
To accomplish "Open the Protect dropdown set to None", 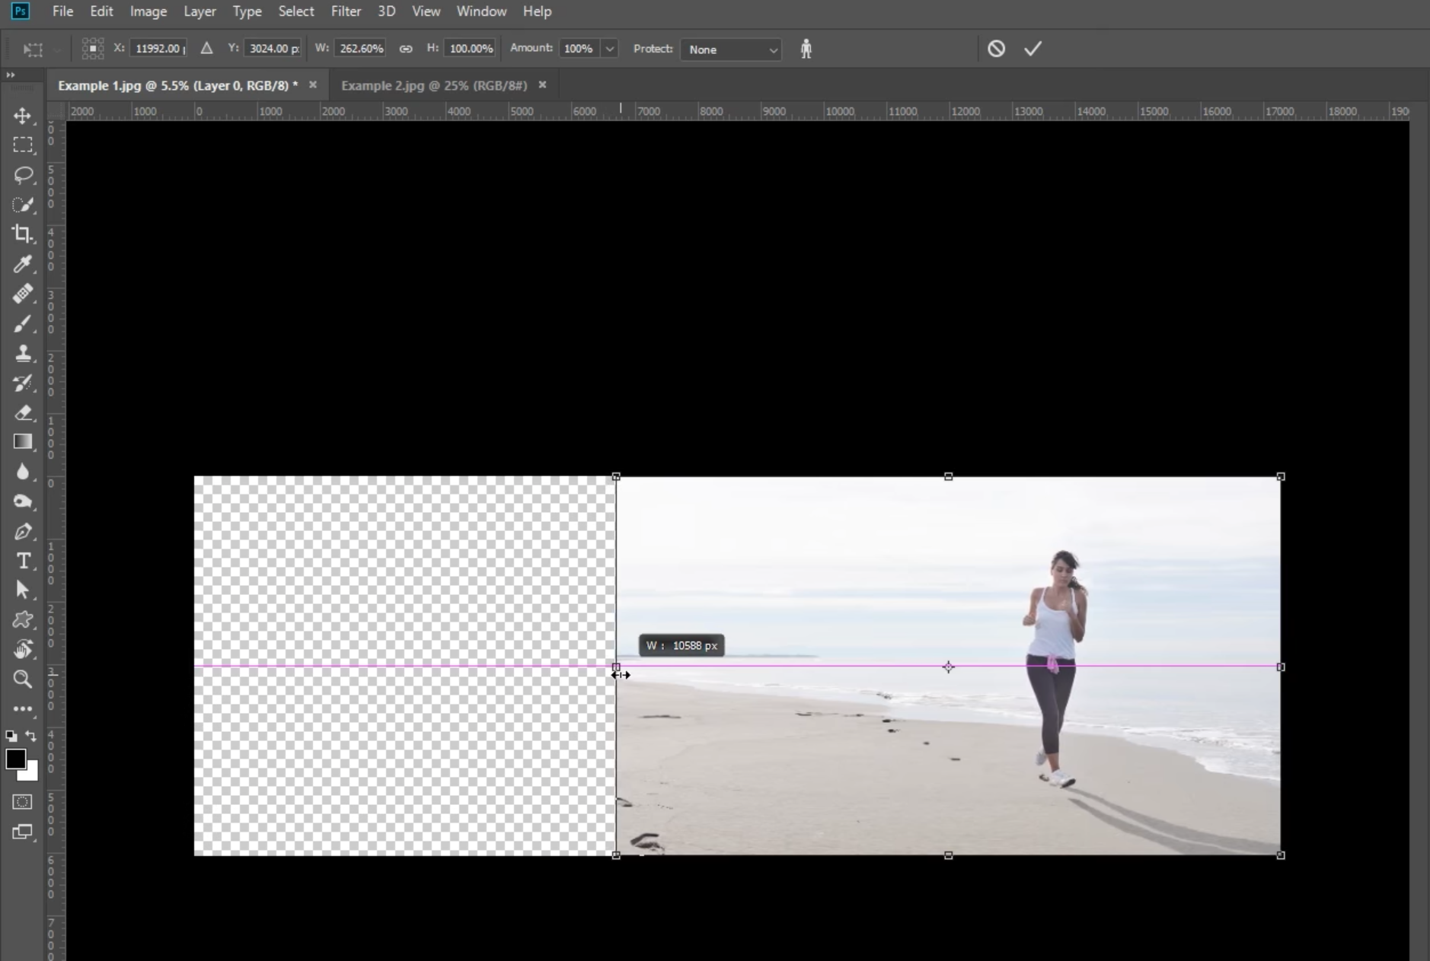I will 730,49.
